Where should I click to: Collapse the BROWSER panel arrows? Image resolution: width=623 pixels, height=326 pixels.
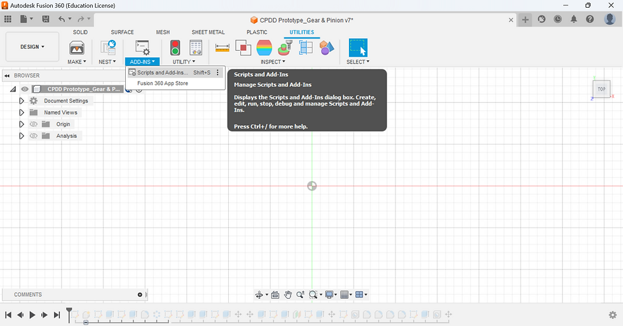pyautogui.click(x=7, y=76)
